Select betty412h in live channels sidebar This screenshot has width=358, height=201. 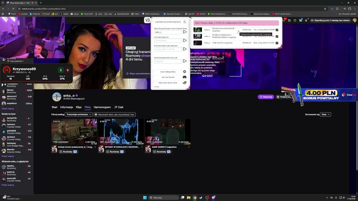pyautogui.click(x=17, y=119)
